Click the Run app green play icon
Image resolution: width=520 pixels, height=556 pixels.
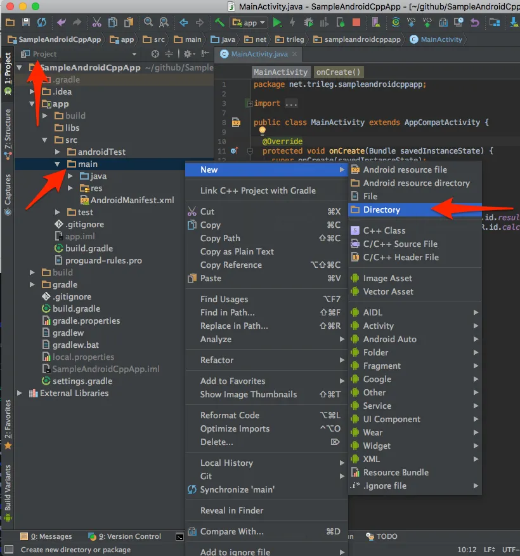277,23
